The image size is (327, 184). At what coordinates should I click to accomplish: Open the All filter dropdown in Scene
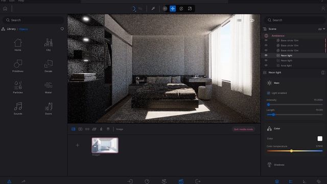click(x=321, y=29)
